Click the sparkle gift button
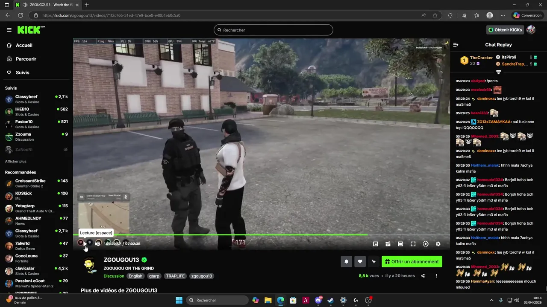The image size is (547, 307). (x=373, y=262)
